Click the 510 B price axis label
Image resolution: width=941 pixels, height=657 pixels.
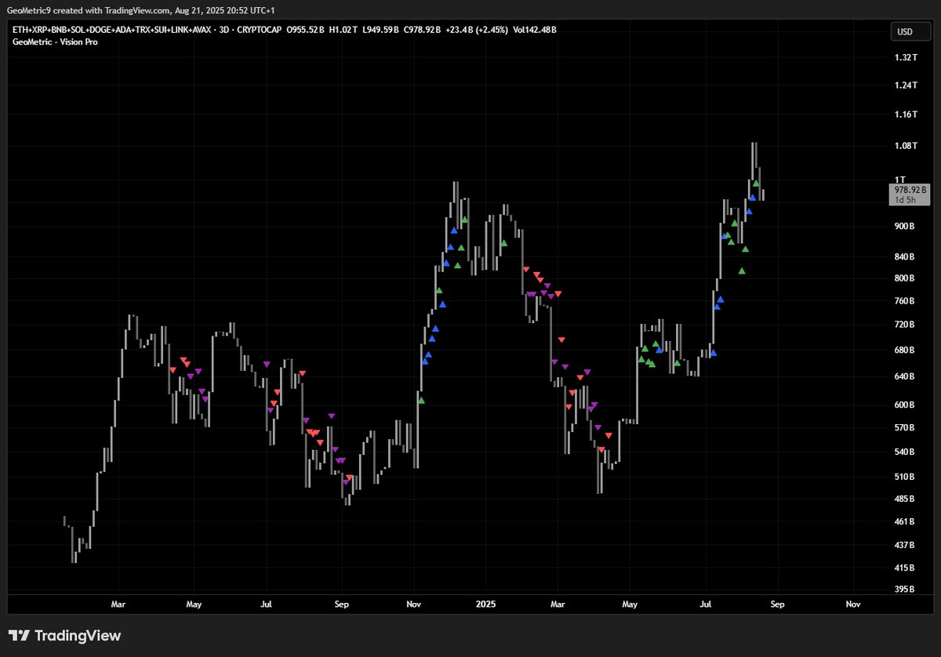905,477
